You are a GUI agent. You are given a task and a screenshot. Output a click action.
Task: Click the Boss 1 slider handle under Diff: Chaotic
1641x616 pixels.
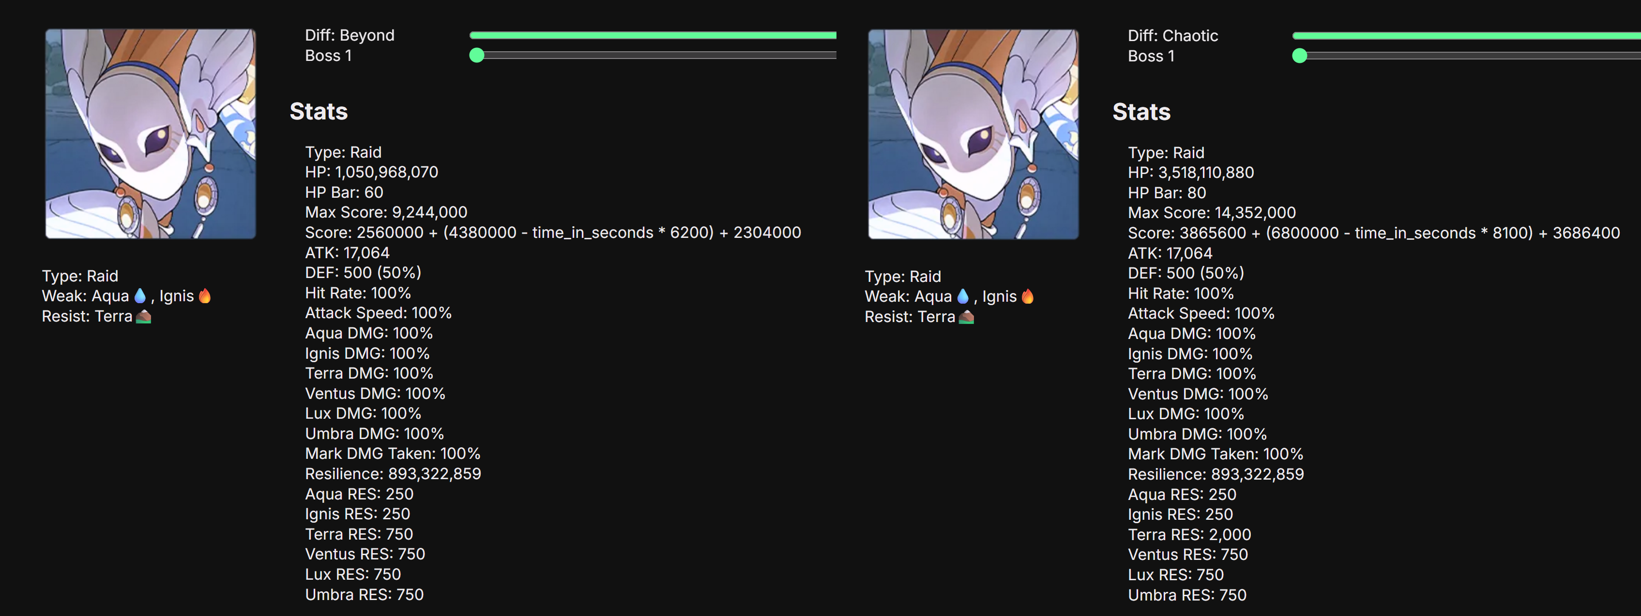pyautogui.click(x=1300, y=56)
